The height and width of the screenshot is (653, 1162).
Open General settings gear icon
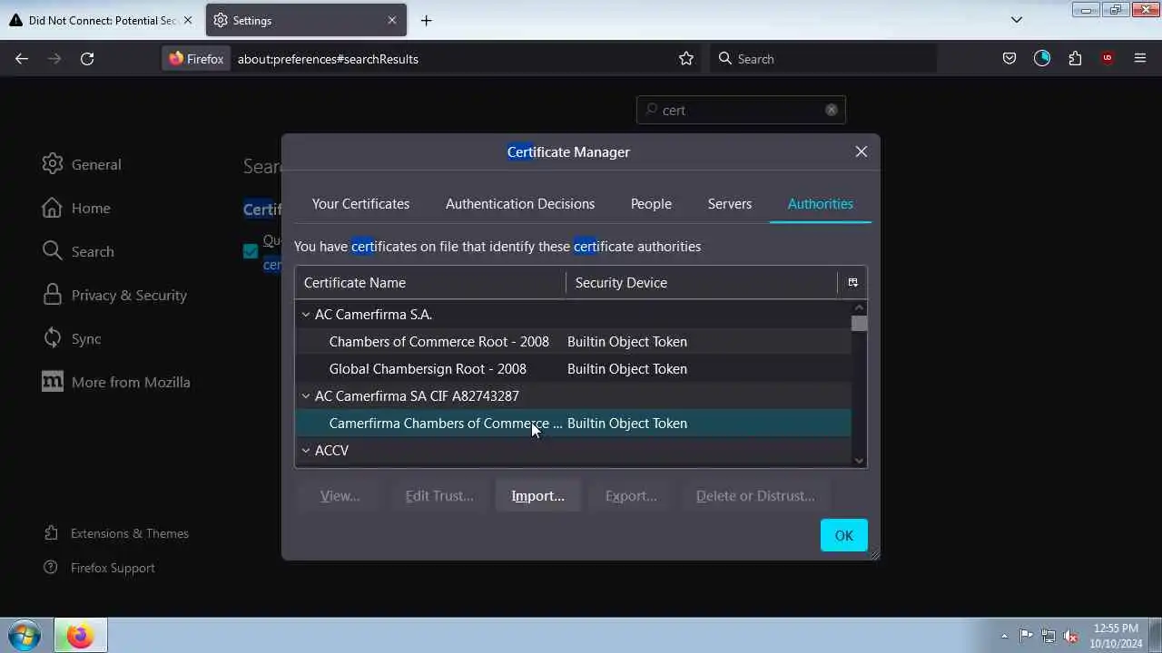(53, 164)
